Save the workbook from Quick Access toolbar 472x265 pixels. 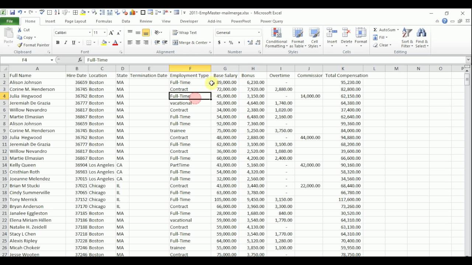coord(12,13)
